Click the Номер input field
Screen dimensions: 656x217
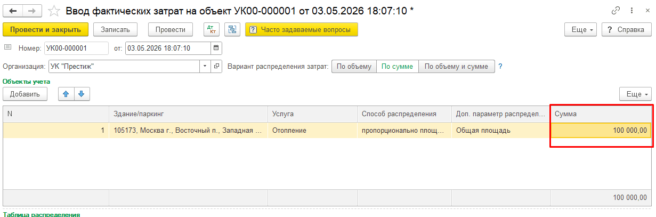(x=76, y=48)
